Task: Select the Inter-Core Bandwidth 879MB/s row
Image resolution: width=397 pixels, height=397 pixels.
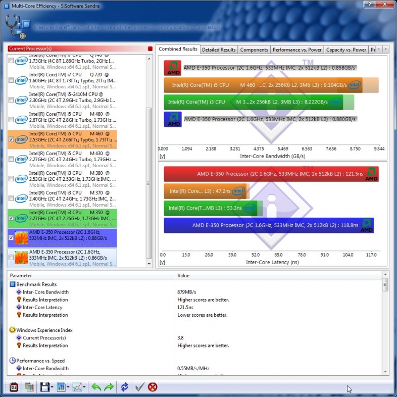Action: pos(194,292)
